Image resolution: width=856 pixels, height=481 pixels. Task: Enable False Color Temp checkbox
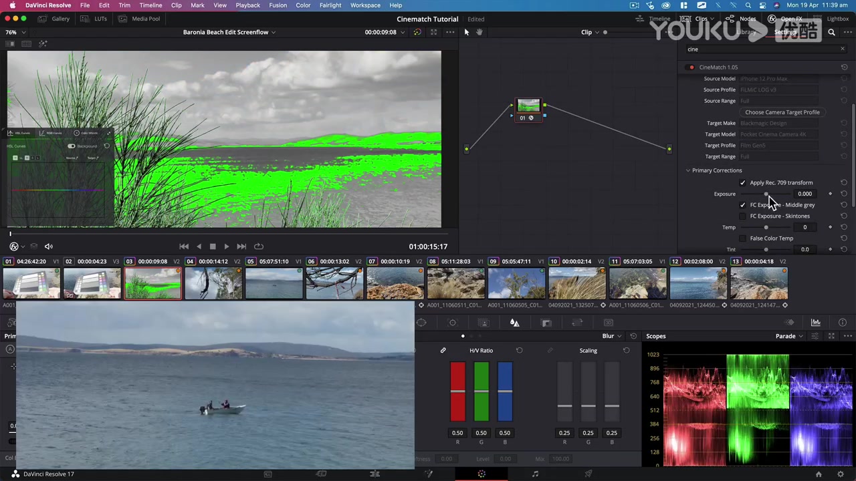point(742,238)
